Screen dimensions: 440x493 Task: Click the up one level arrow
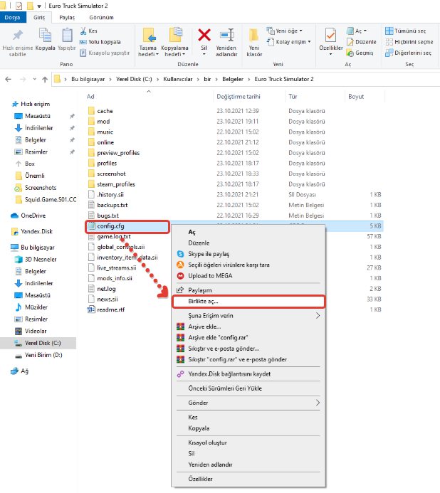[45, 79]
